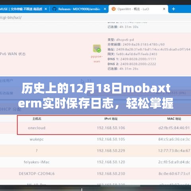Click the wukepc hostname cell
The width and height of the screenshot is (191, 191).
pyautogui.click(x=37, y=139)
